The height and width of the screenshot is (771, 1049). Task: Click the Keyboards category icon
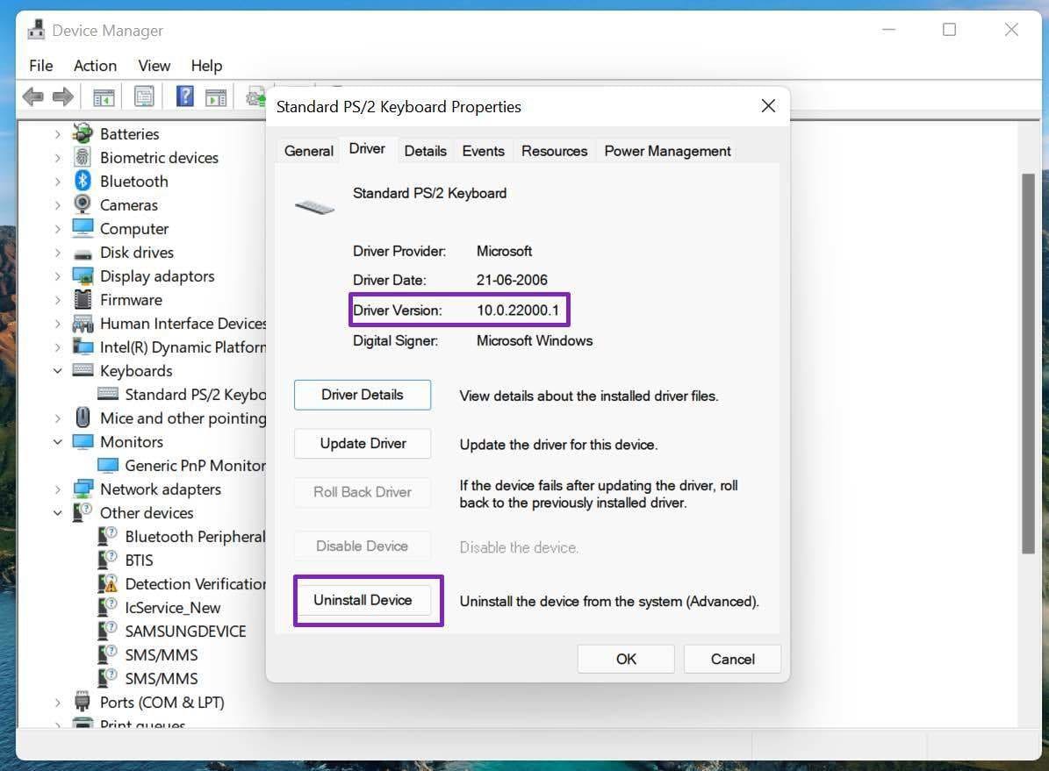[83, 370]
